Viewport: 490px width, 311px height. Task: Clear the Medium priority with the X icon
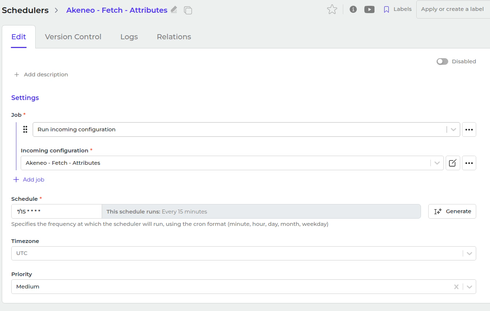[x=456, y=287]
